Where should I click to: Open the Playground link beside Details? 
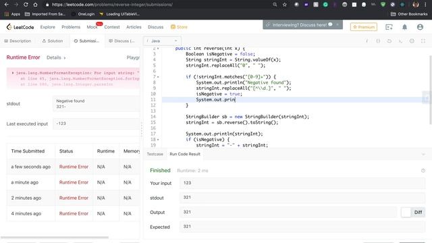point(133,57)
